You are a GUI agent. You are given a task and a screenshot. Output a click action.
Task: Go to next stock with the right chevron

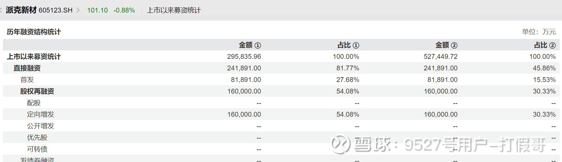(x=78, y=10)
